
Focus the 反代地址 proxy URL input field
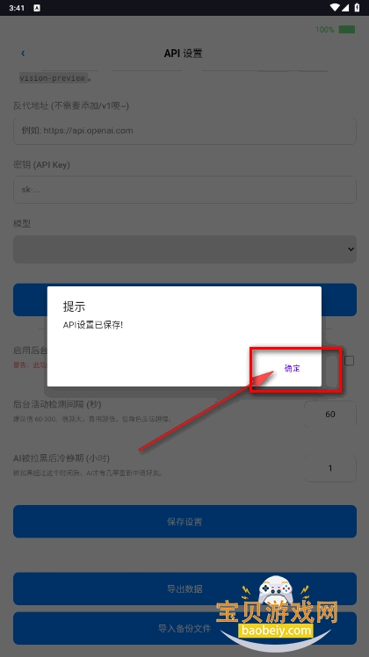(184, 131)
